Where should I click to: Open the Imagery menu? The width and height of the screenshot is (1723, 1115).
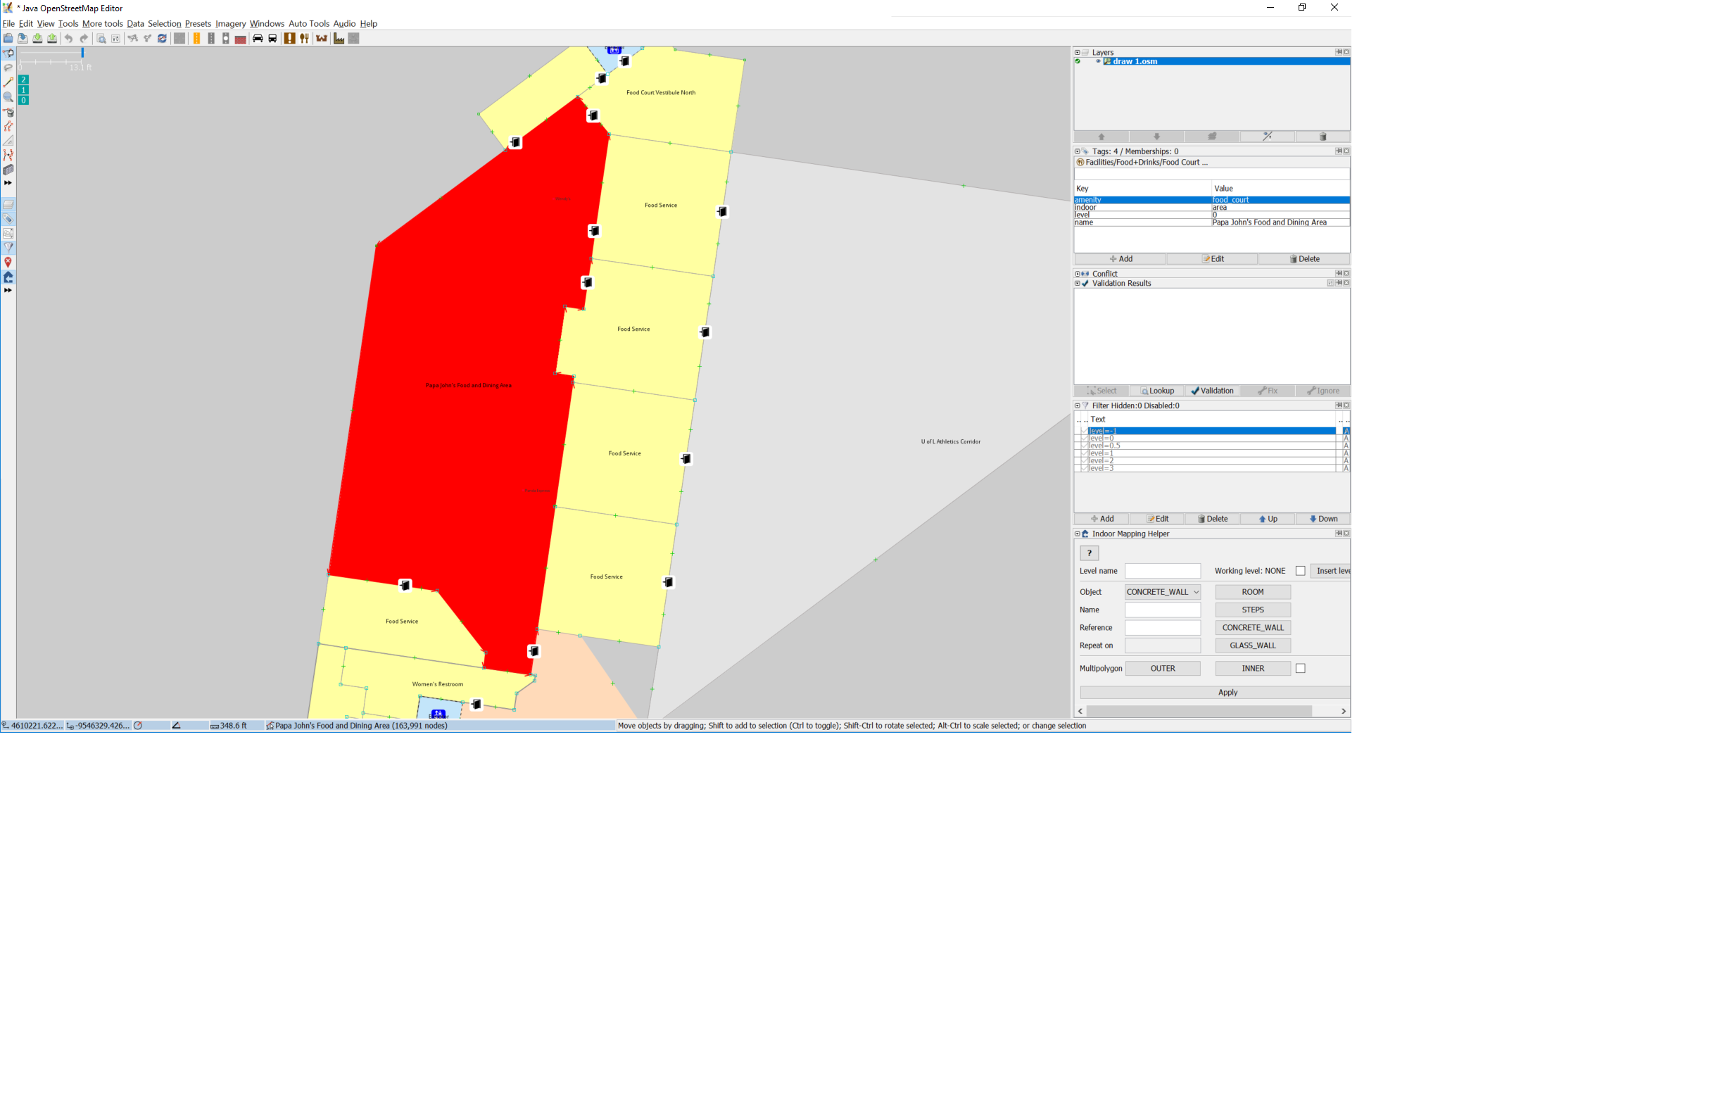click(x=230, y=24)
